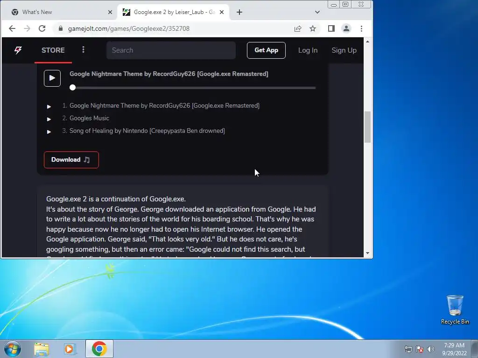The image size is (478, 358).
Task: Select the Googles Music track title
Action: (89, 118)
